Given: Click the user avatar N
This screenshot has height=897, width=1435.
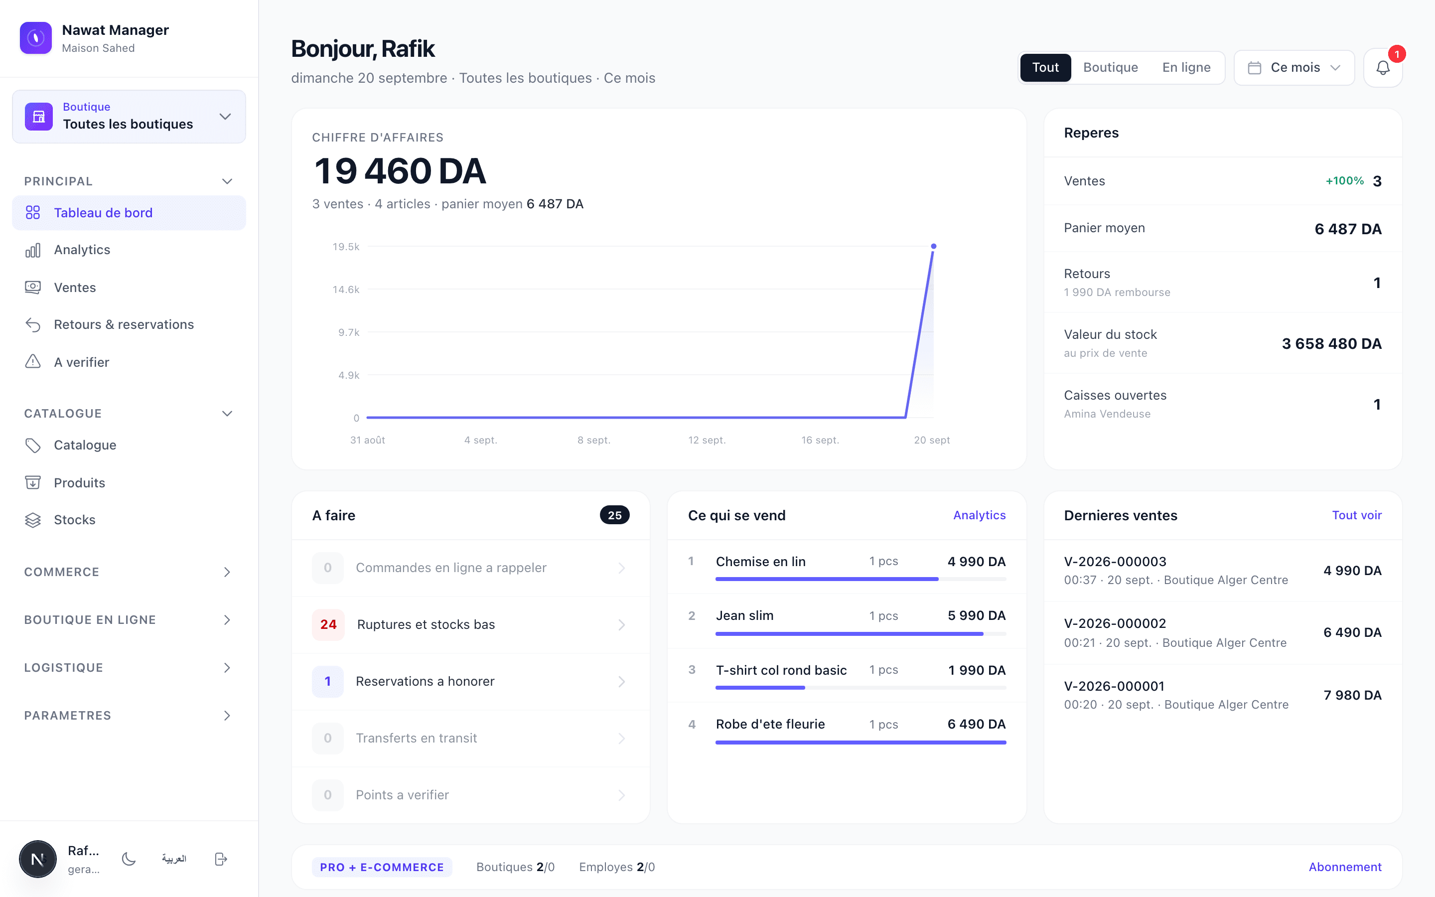Looking at the screenshot, I should 37,859.
